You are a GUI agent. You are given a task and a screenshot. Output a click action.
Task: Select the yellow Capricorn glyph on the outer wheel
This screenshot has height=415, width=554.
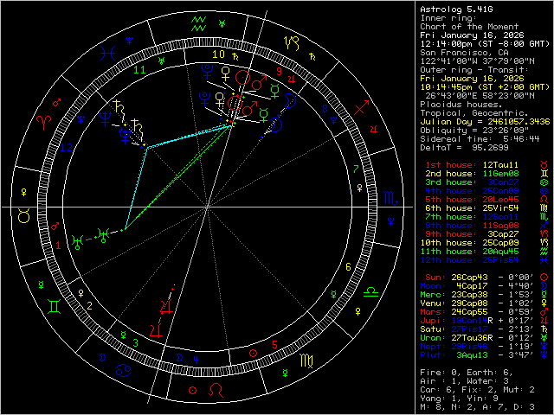click(295, 40)
